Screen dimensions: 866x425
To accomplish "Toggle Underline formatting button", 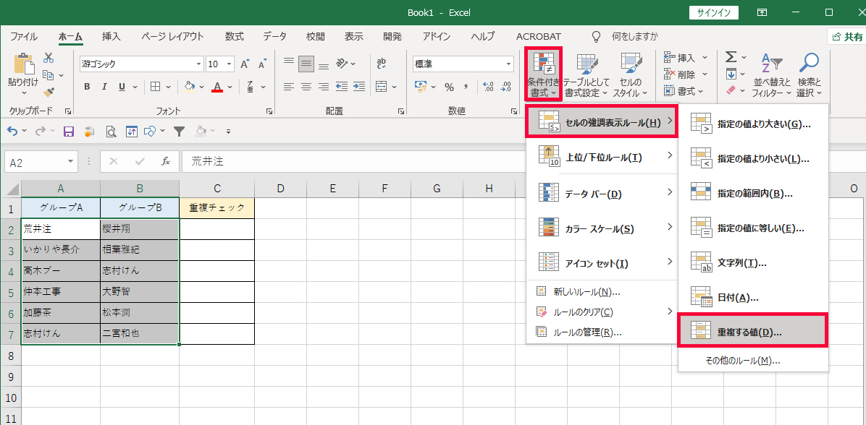I will point(120,87).
